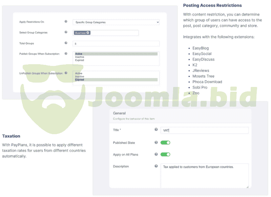Click the Select Group Categories tag field

click(x=113, y=33)
